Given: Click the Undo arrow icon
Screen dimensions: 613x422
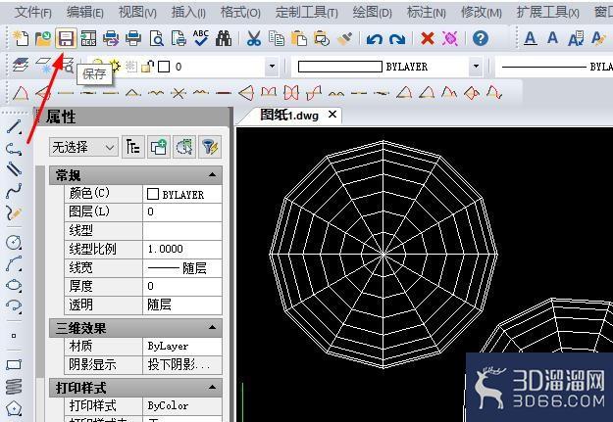Looking at the screenshot, I should (x=374, y=38).
